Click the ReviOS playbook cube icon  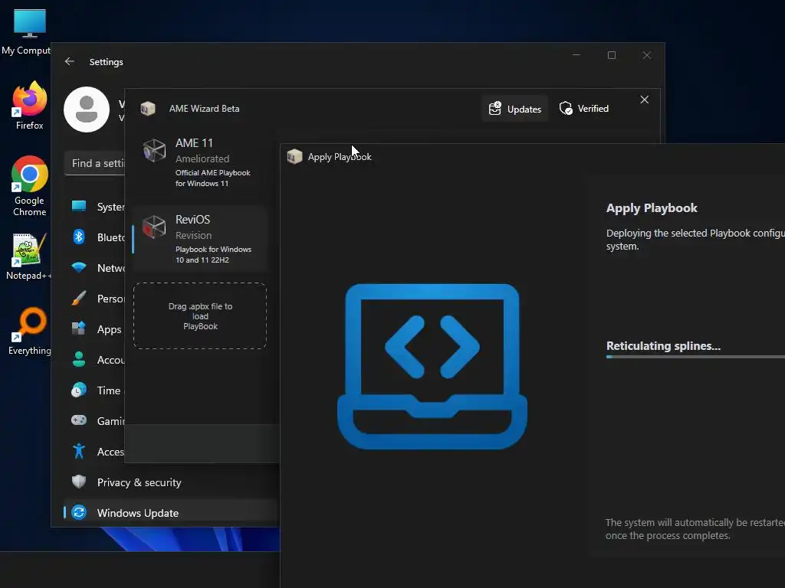154,227
